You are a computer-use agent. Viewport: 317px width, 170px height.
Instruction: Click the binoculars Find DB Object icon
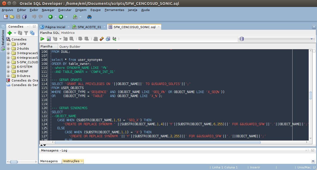[x=89, y=17]
